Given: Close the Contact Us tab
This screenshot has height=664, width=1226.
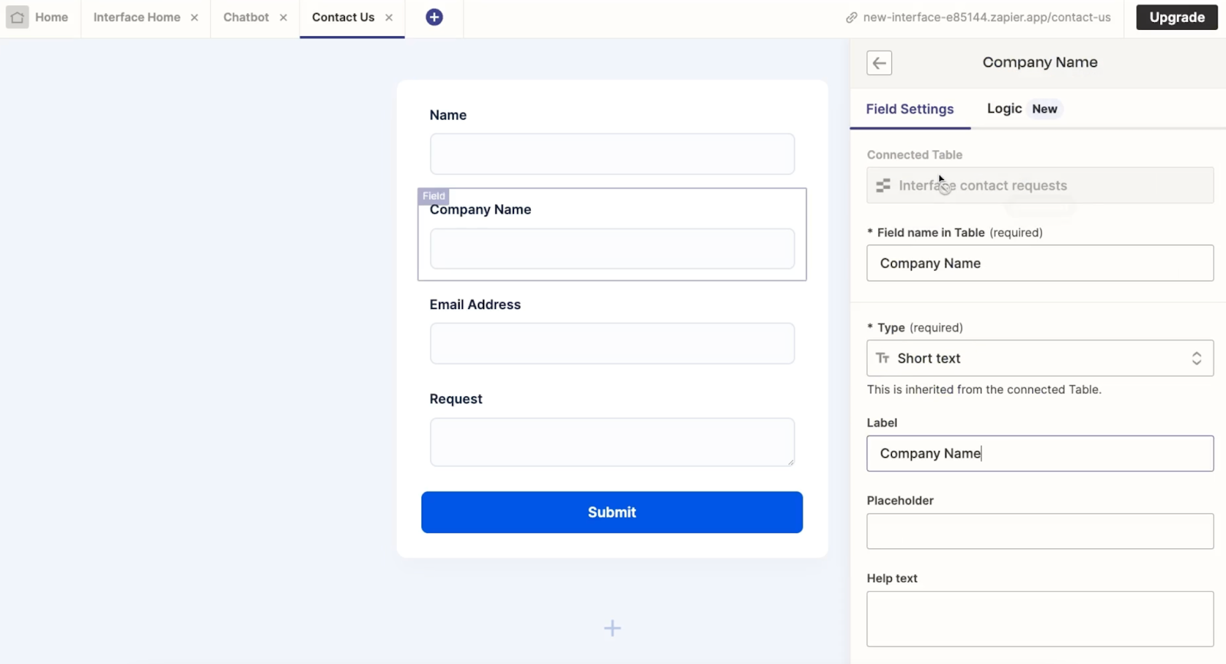Looking at the screenshot, I should point(389,18).
